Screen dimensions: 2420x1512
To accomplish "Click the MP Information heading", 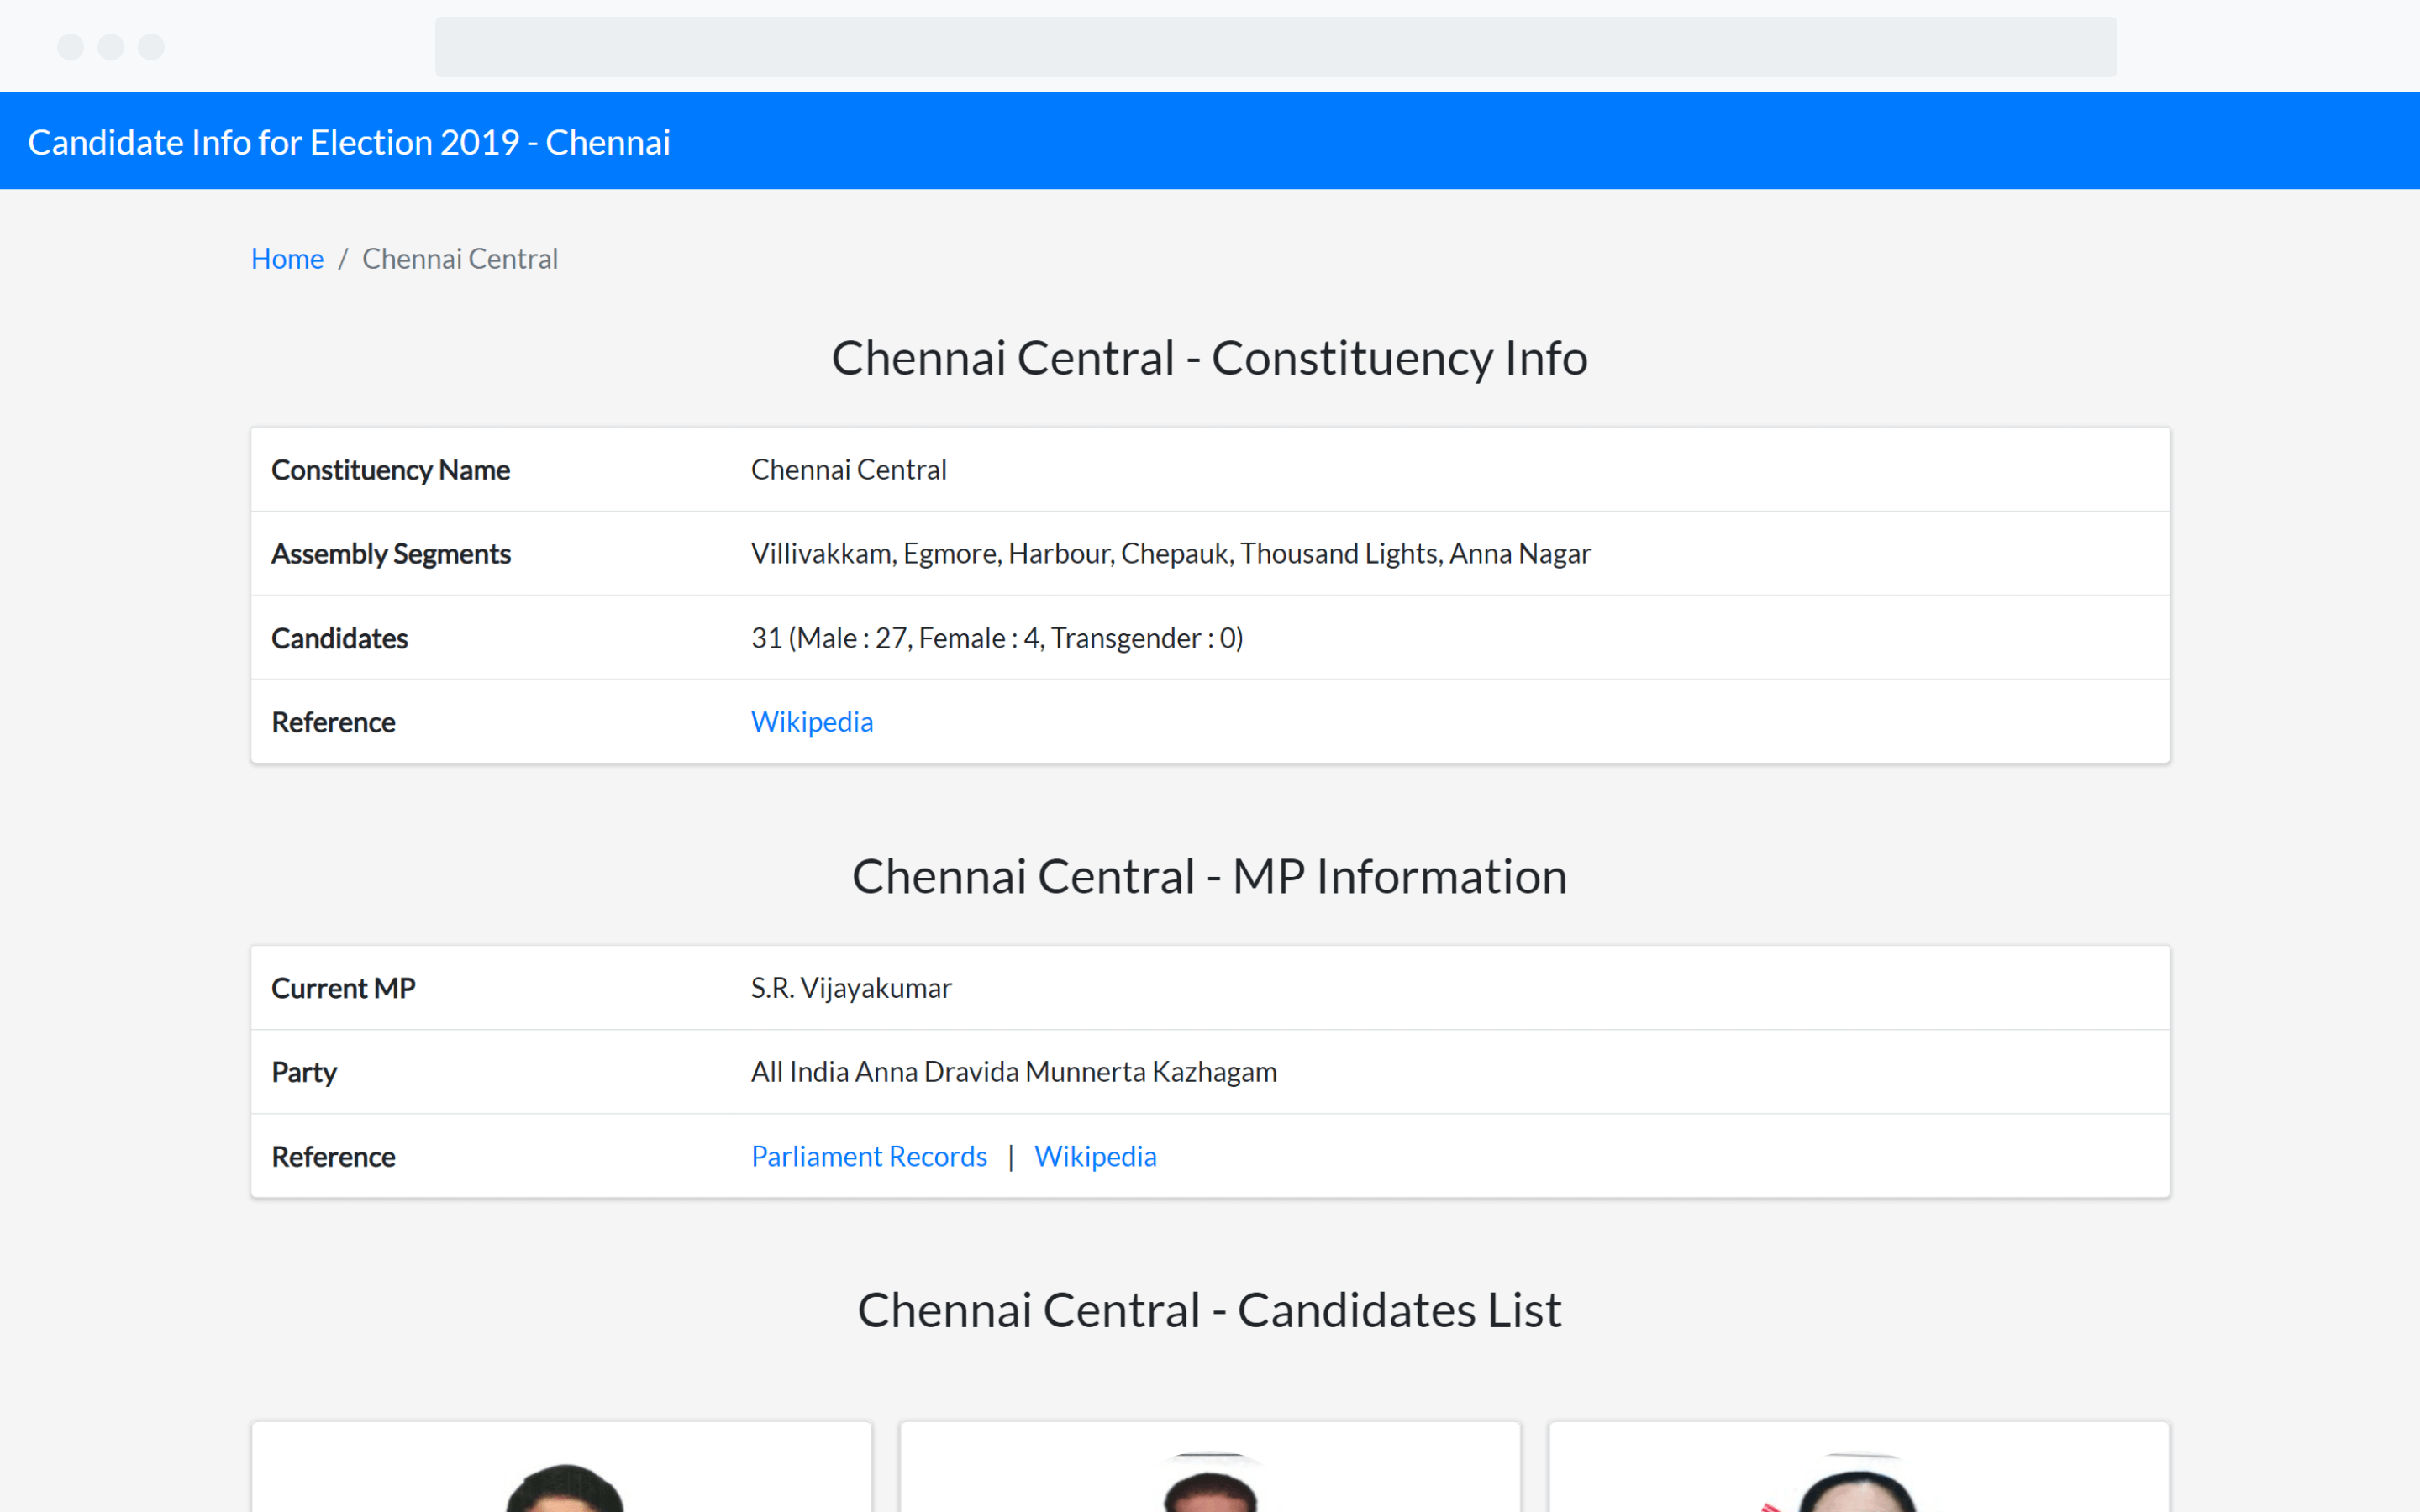I will [1209, 876].
